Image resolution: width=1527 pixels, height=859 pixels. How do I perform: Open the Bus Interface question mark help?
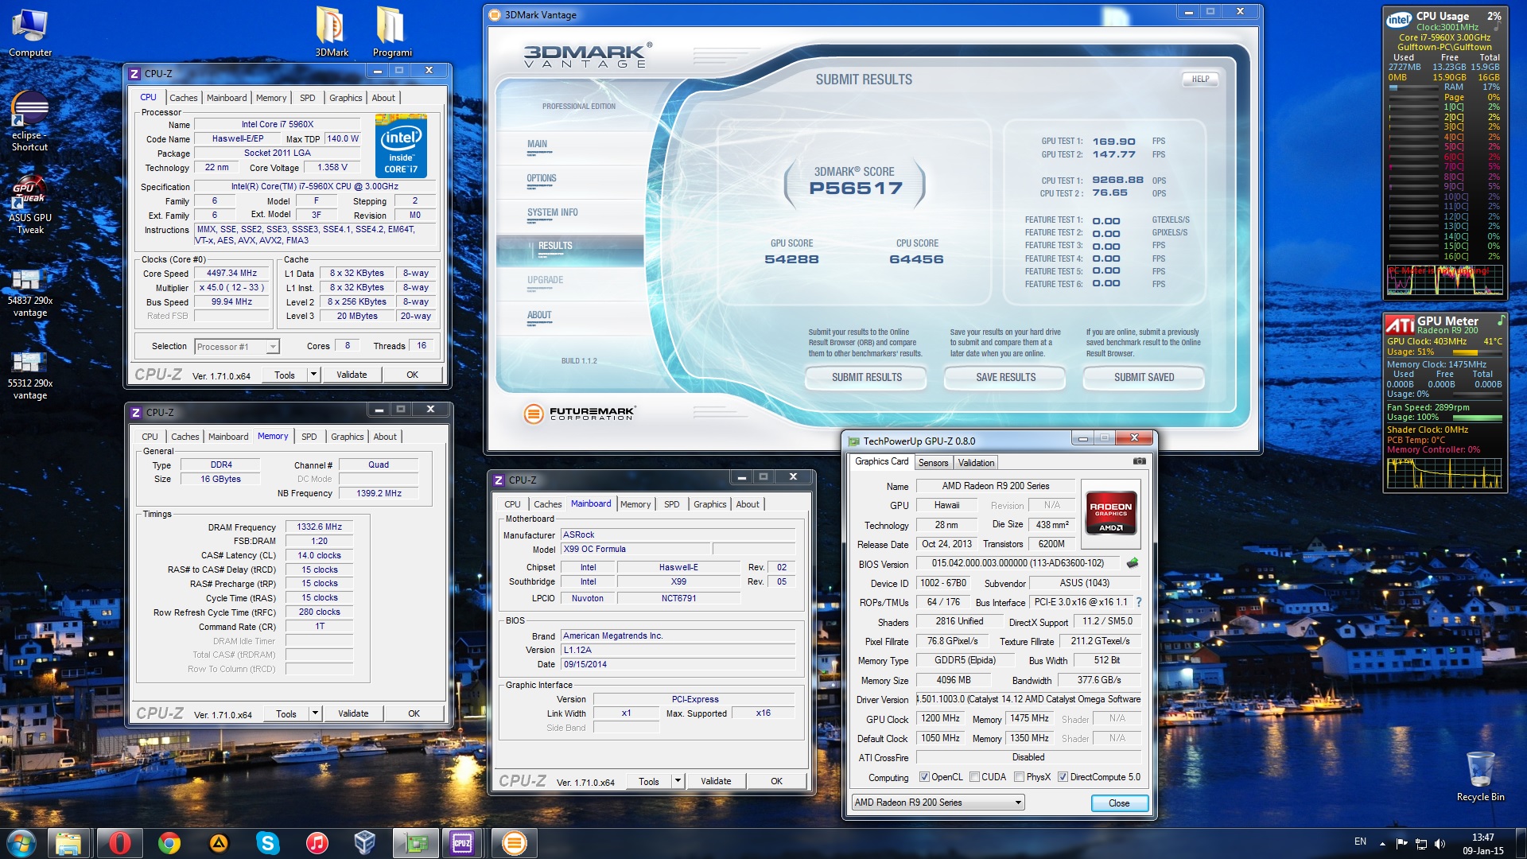click(x=1138, y=602)
